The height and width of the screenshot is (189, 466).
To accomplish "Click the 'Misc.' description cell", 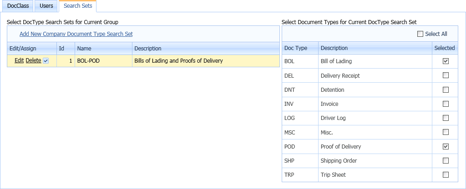I will tap(375, 132).
